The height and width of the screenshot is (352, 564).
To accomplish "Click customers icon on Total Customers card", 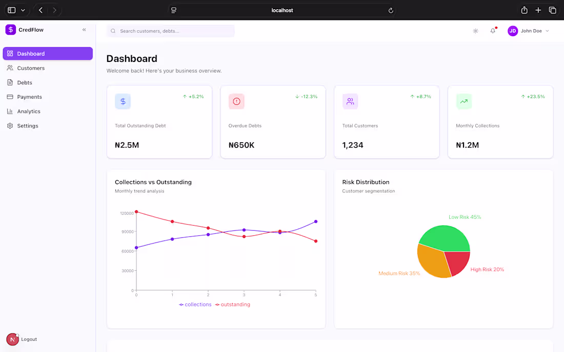I will (x=350, y=101).
